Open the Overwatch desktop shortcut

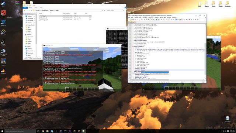[x=3, y=33]
